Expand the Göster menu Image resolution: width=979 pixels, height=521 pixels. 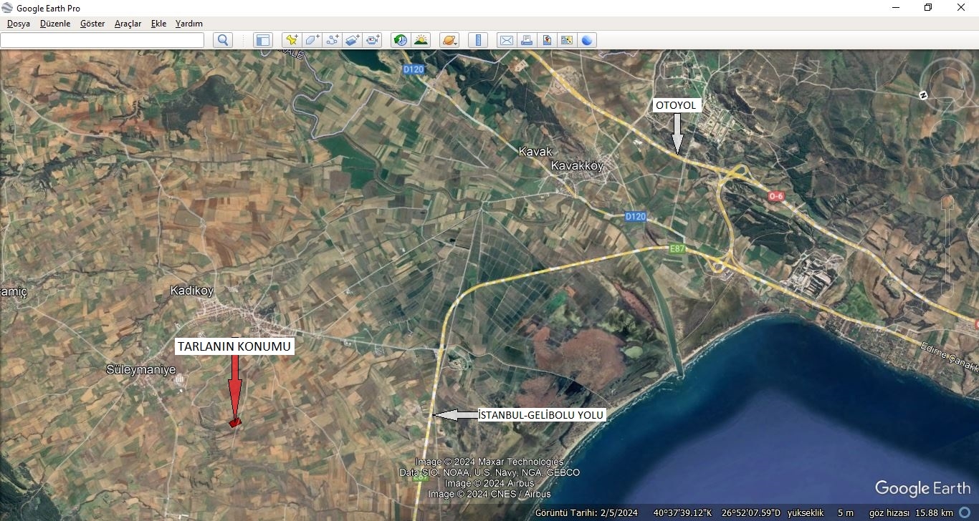[92, 24]
